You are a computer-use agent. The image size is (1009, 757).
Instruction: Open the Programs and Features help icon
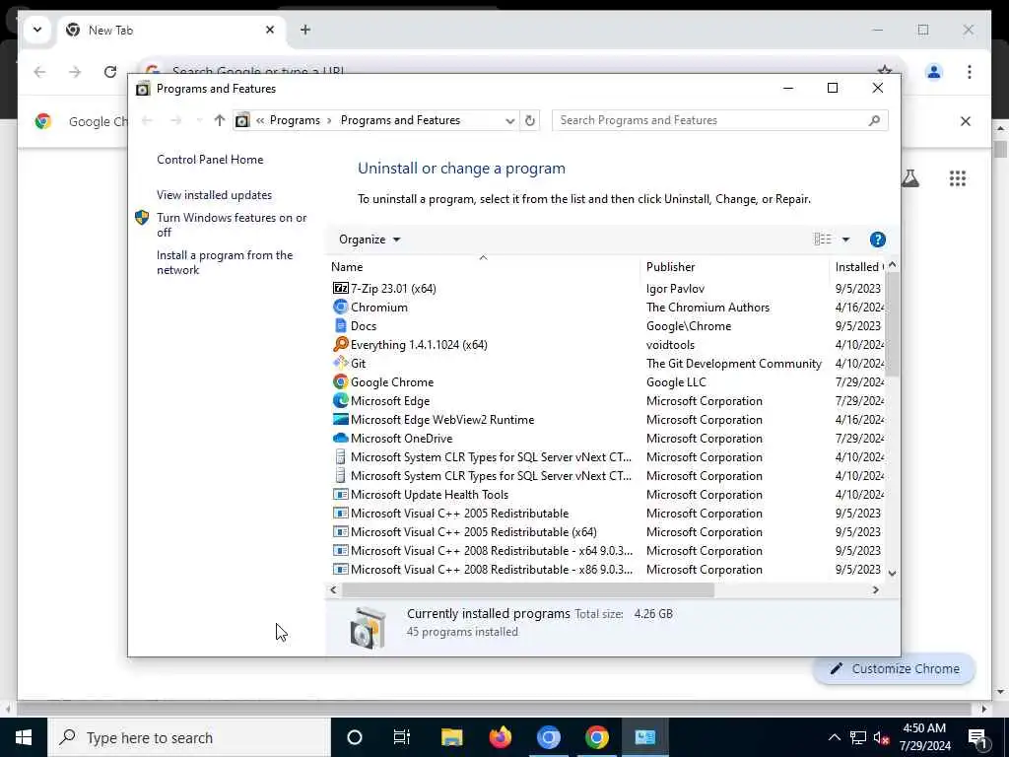(x=877, y=240)
